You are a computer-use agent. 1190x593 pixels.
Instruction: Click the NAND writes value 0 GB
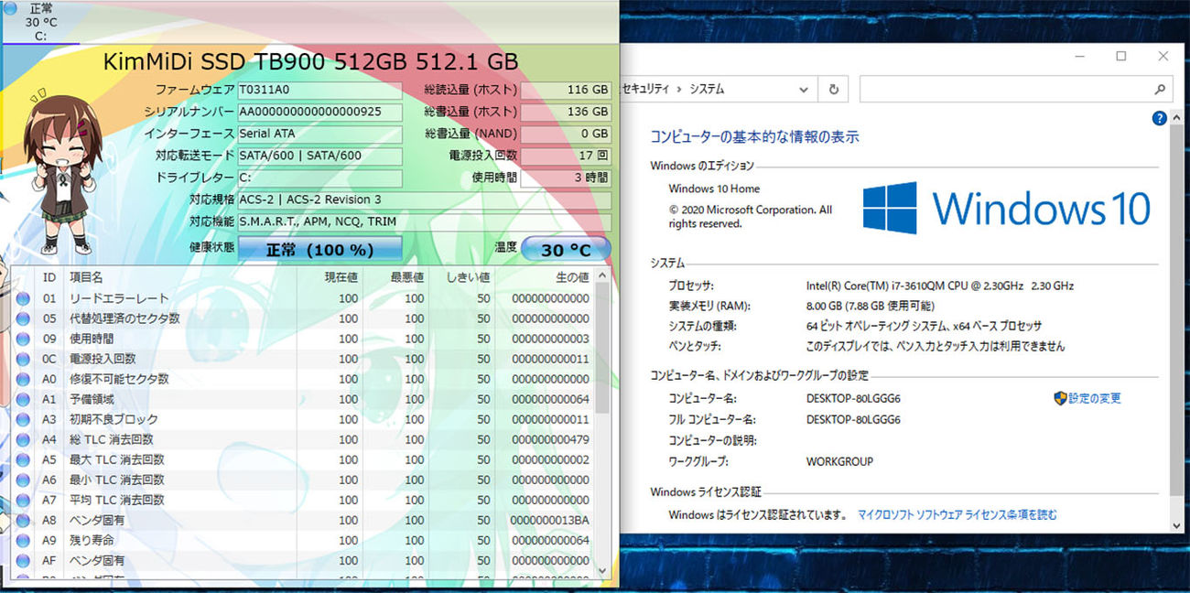pos(566,134)
